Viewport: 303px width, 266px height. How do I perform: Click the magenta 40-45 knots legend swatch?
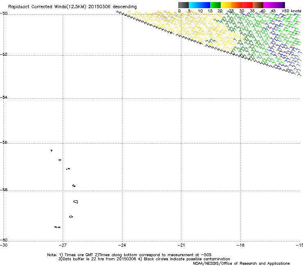click(x=269, y=5)
